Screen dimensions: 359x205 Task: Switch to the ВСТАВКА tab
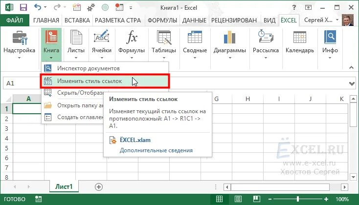click(x=77, y=20)
